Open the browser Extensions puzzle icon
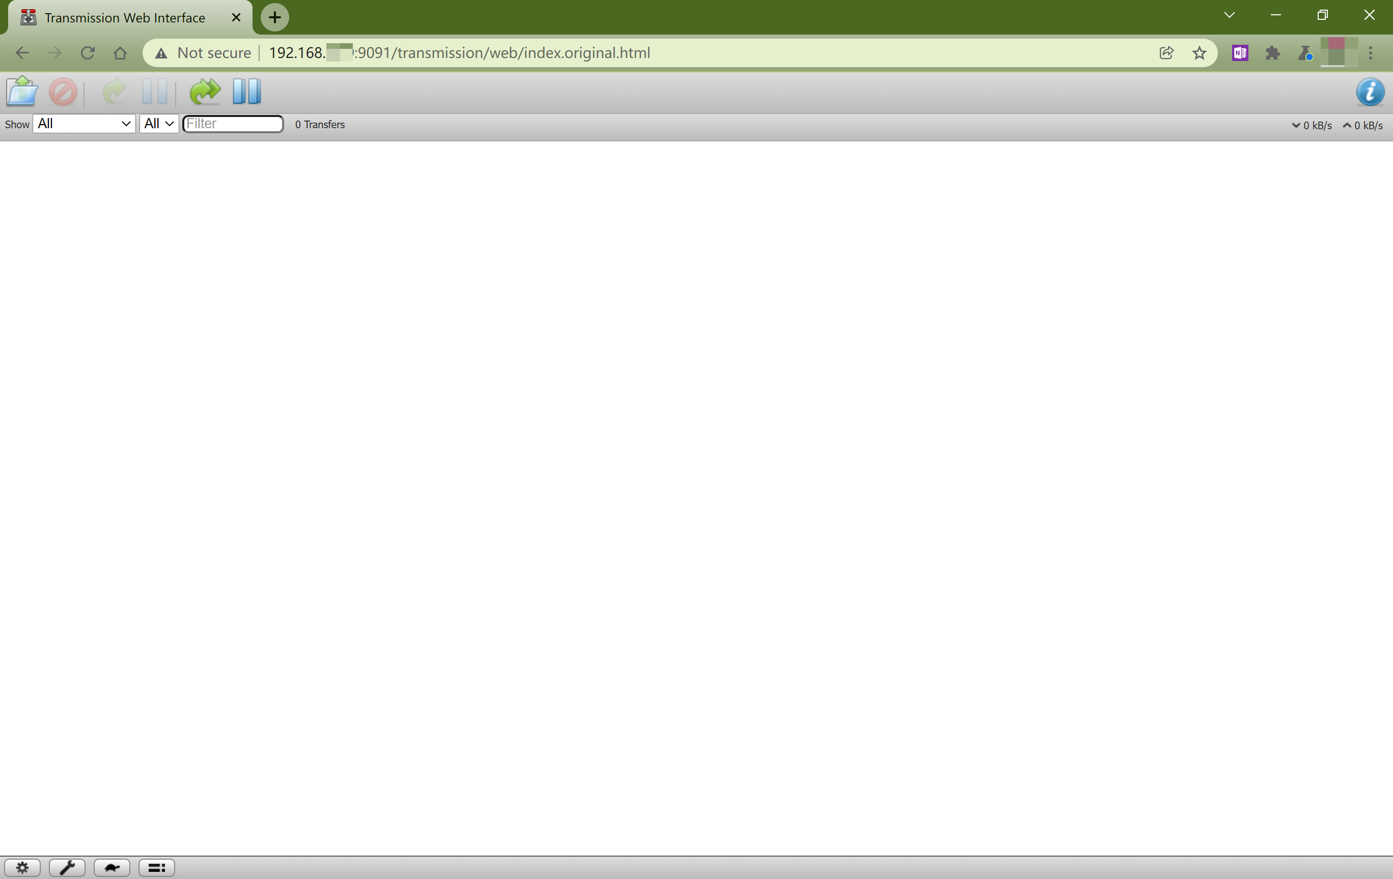 (x=1272, y=53)
